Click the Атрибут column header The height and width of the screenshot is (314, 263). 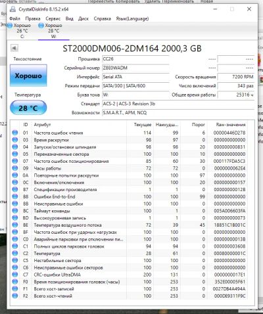tap(42, 125)
